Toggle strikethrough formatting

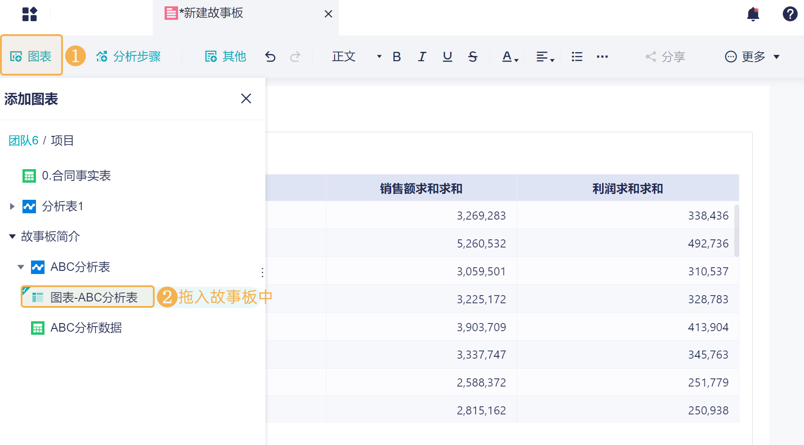473,57
